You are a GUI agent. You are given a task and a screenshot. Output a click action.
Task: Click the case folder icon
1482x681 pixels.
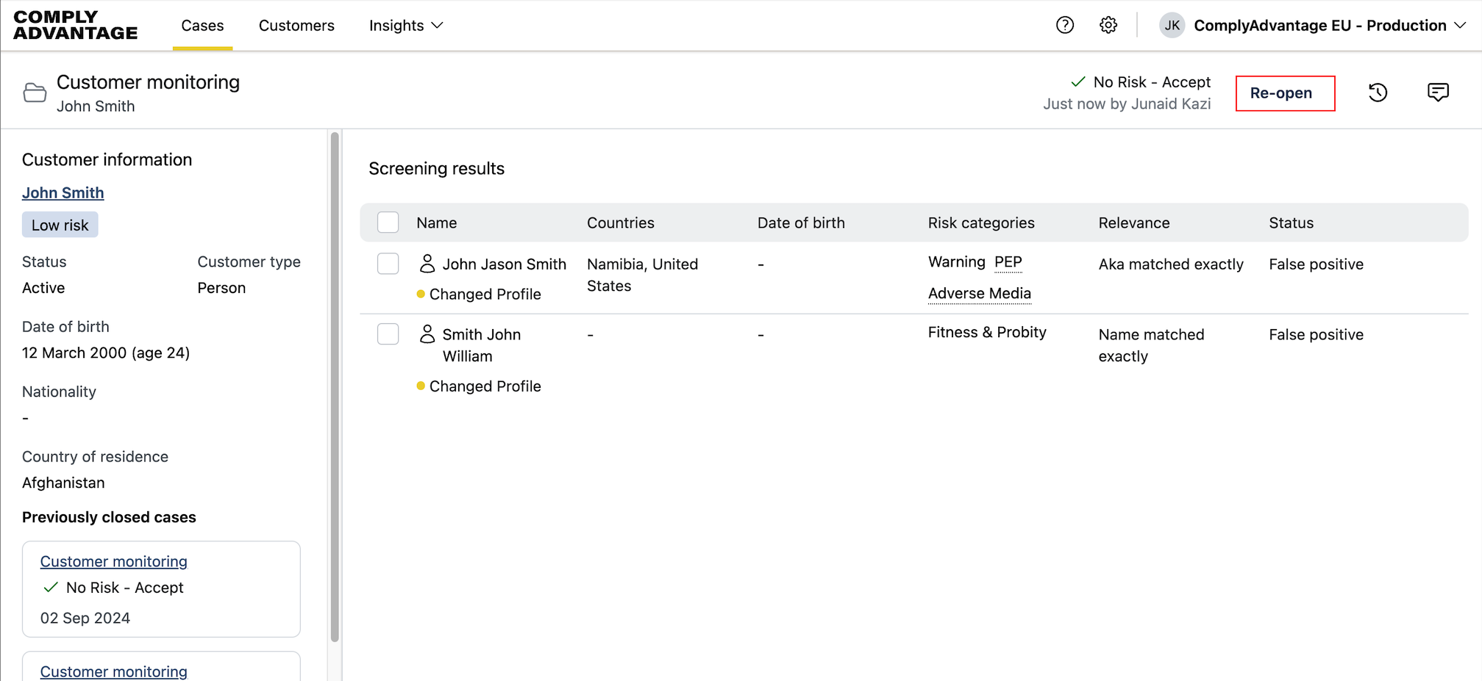click(35, 93)
